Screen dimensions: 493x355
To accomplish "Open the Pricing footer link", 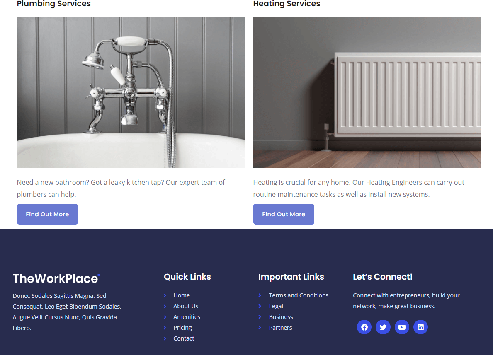I will pos(182,328).
